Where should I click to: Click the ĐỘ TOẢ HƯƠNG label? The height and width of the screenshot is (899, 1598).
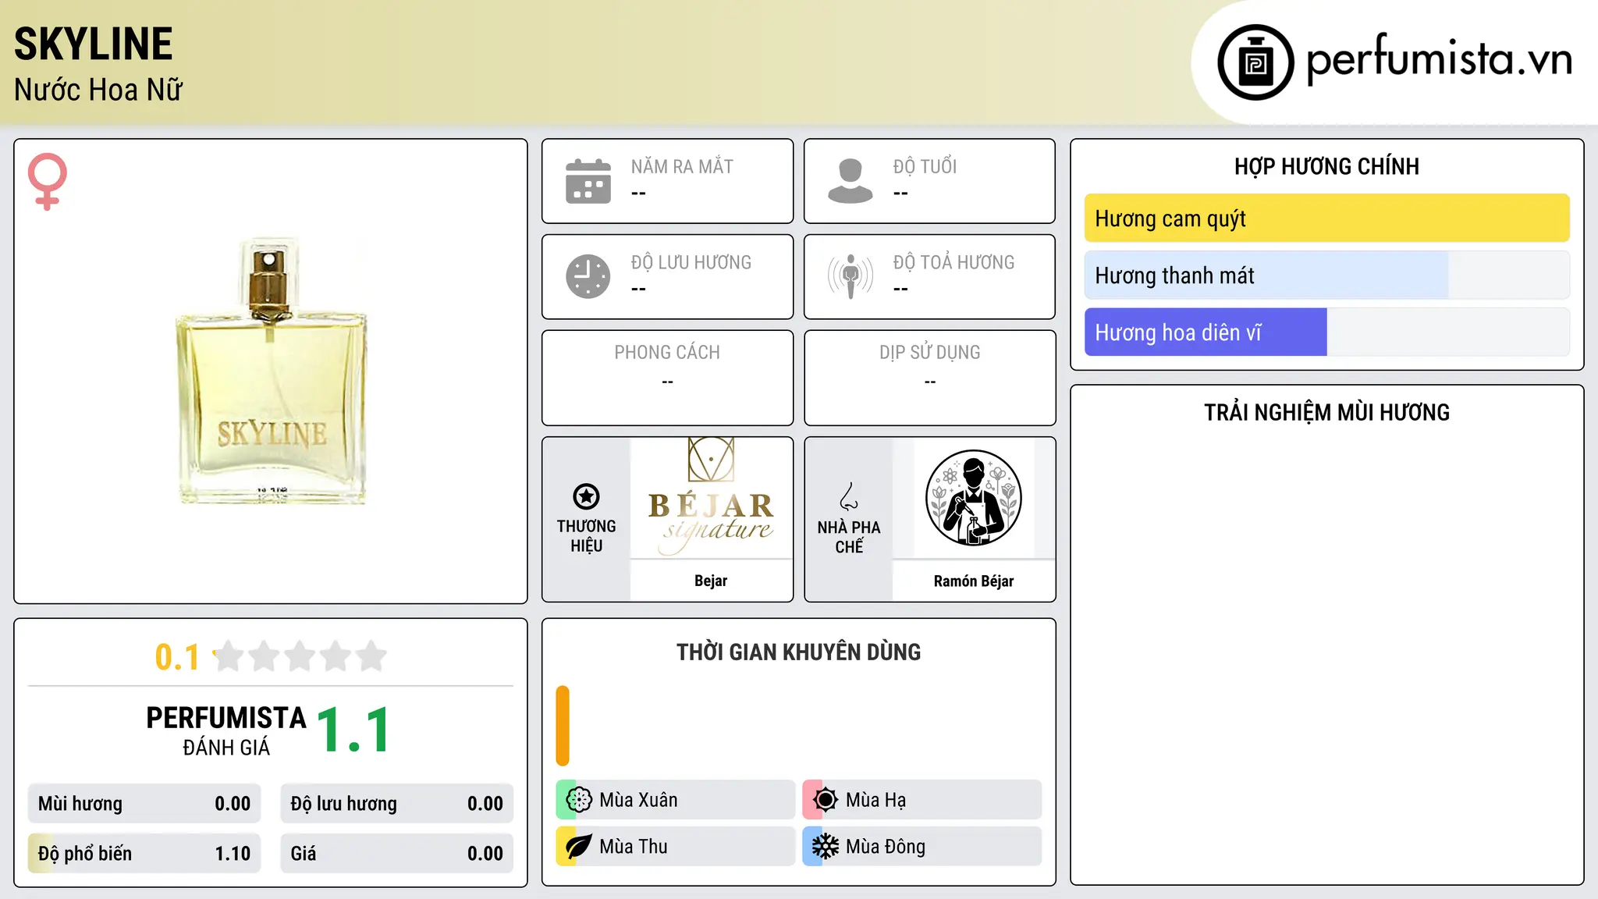click(953, 262)
